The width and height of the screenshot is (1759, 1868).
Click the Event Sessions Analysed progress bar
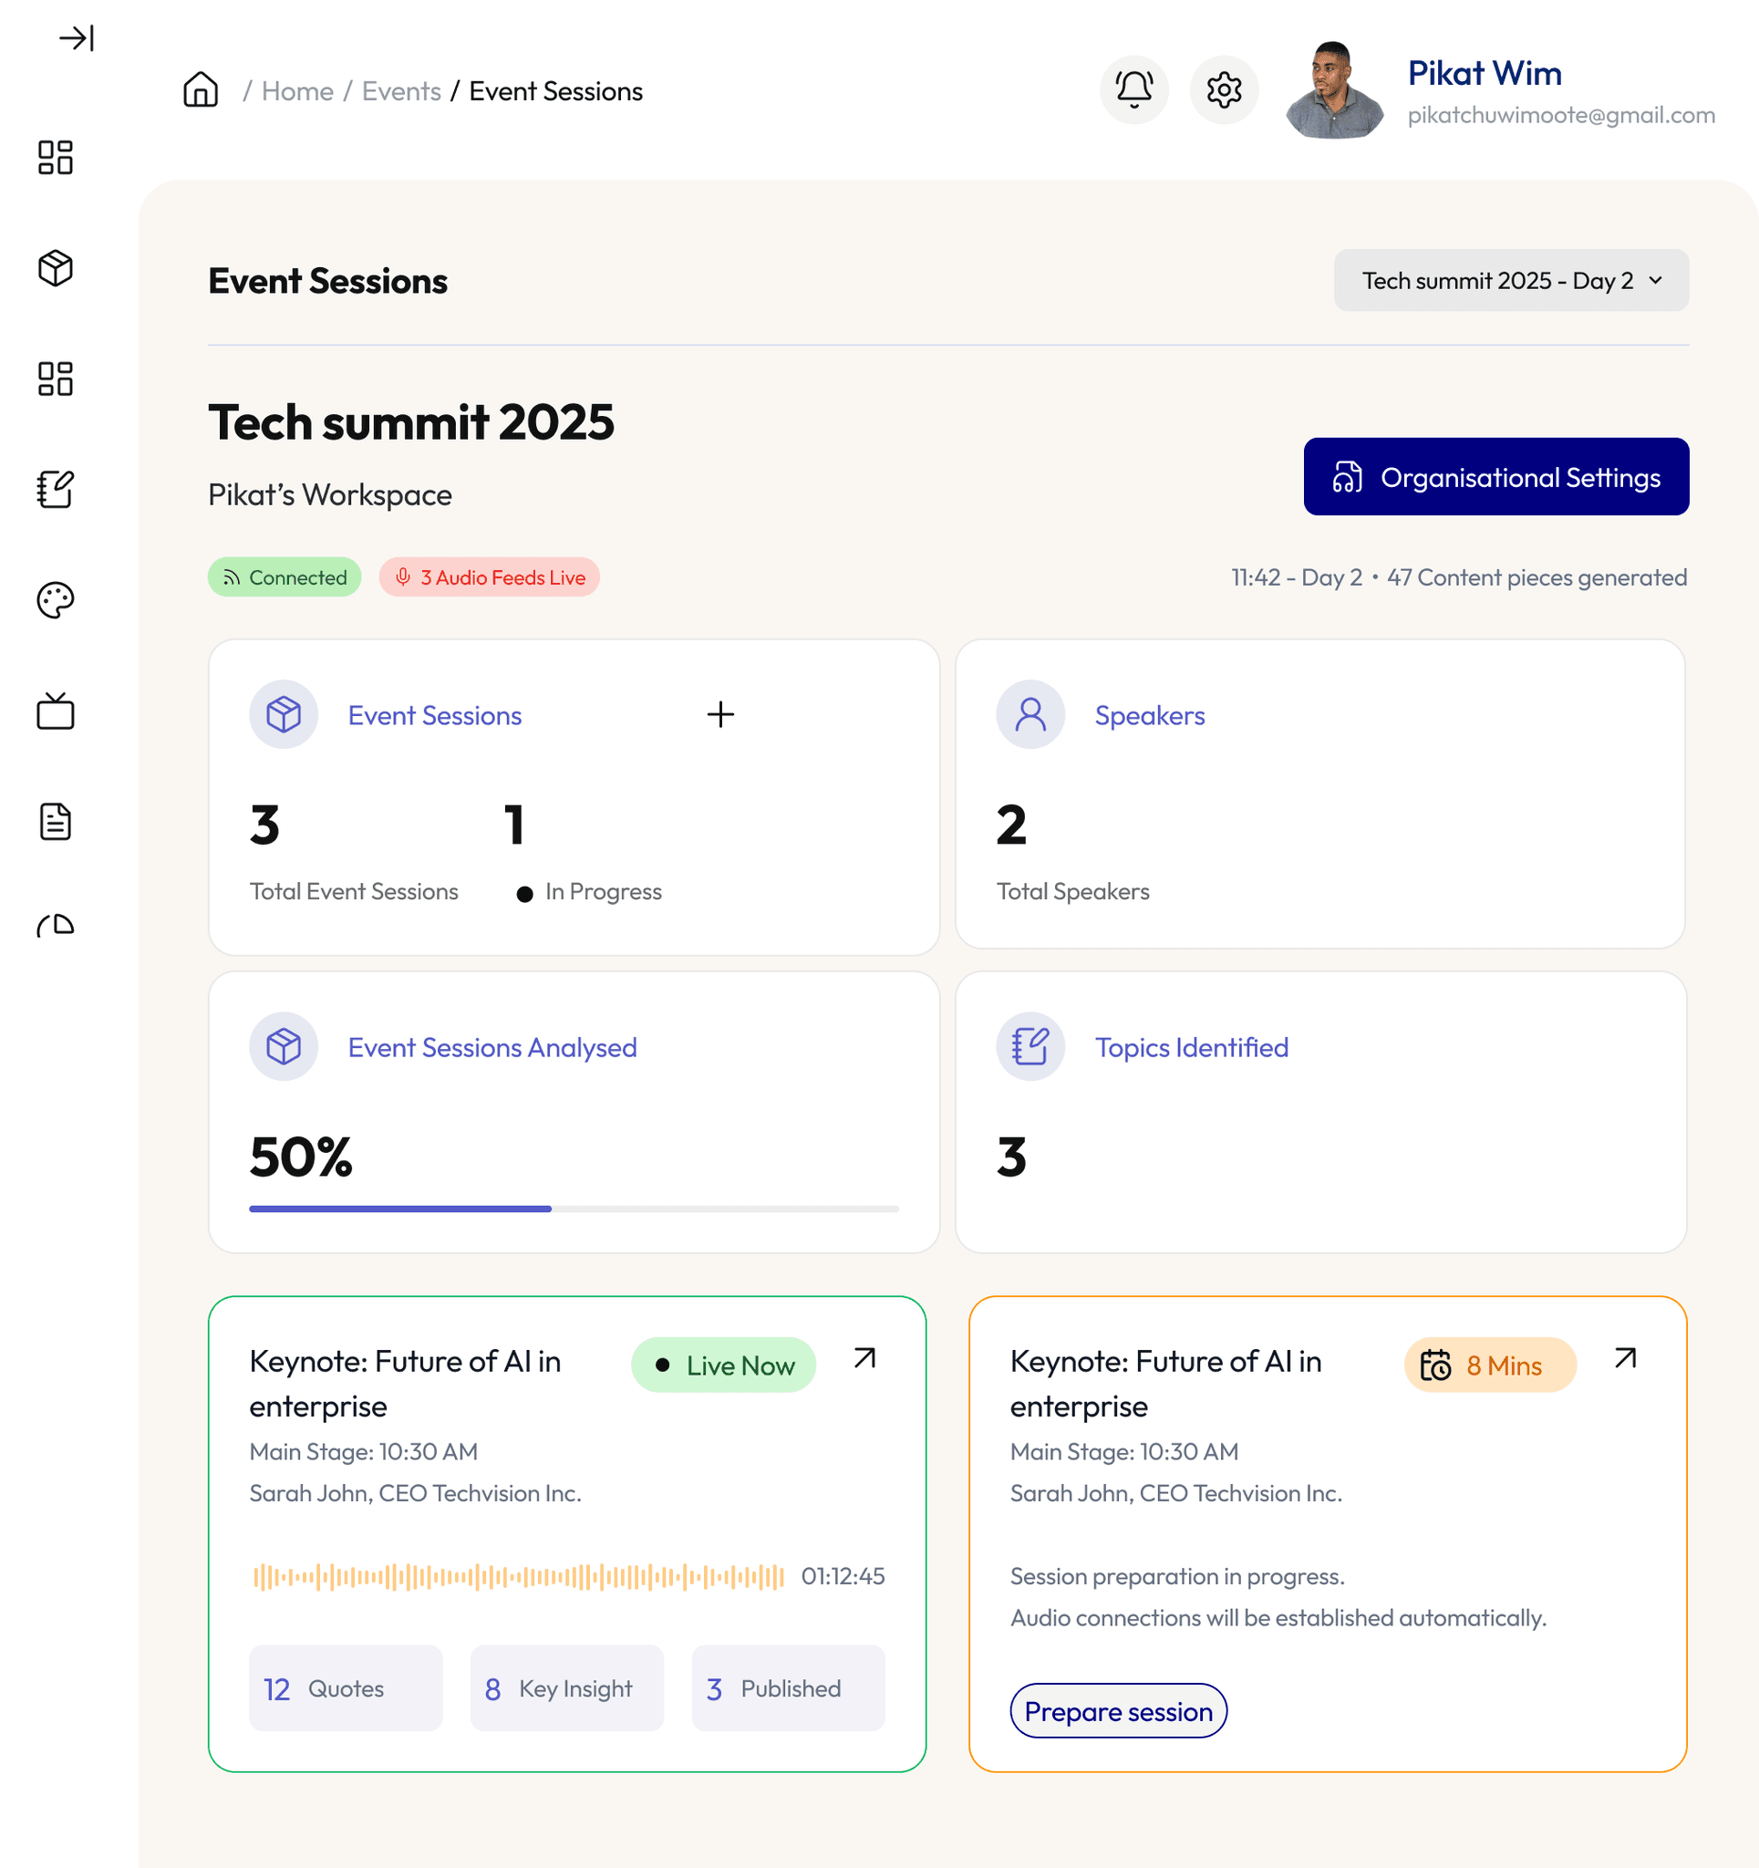(574, 1209)
